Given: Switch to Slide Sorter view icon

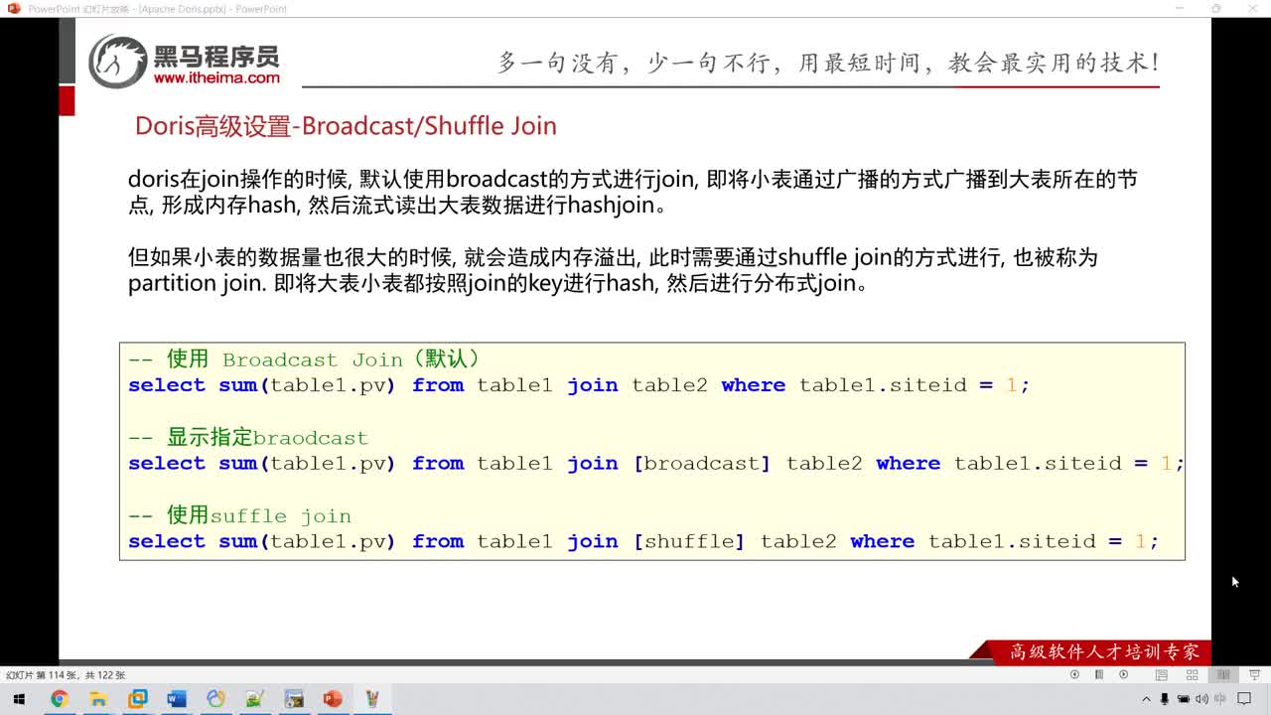Looking at the screenshot, I should tap(1192, 674).
